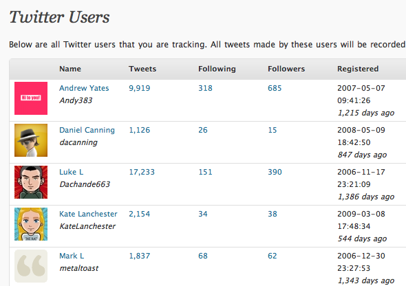This screenshot has width=406, height=286.
Task: View Mark L's 68 following link
Action: tap(203, 256)
